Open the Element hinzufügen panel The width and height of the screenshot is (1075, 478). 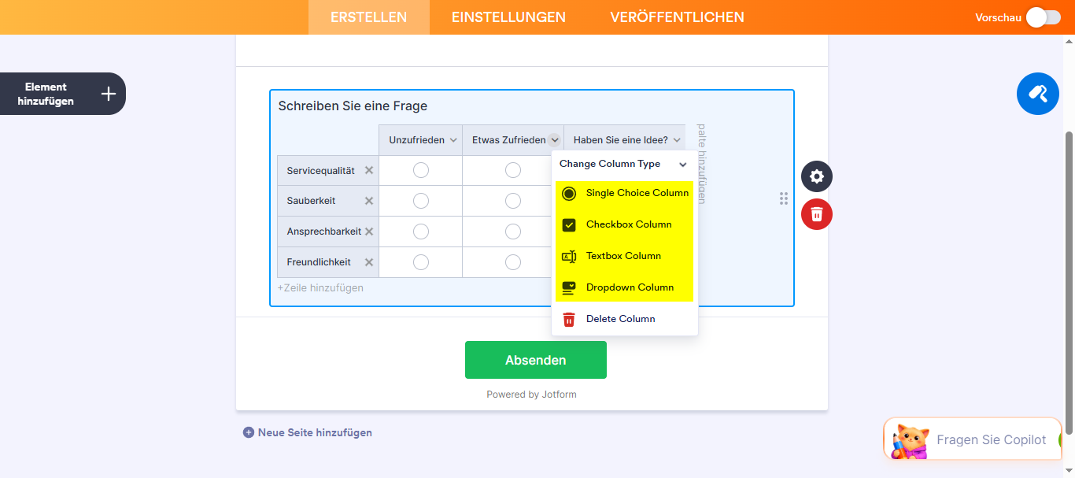63,94
